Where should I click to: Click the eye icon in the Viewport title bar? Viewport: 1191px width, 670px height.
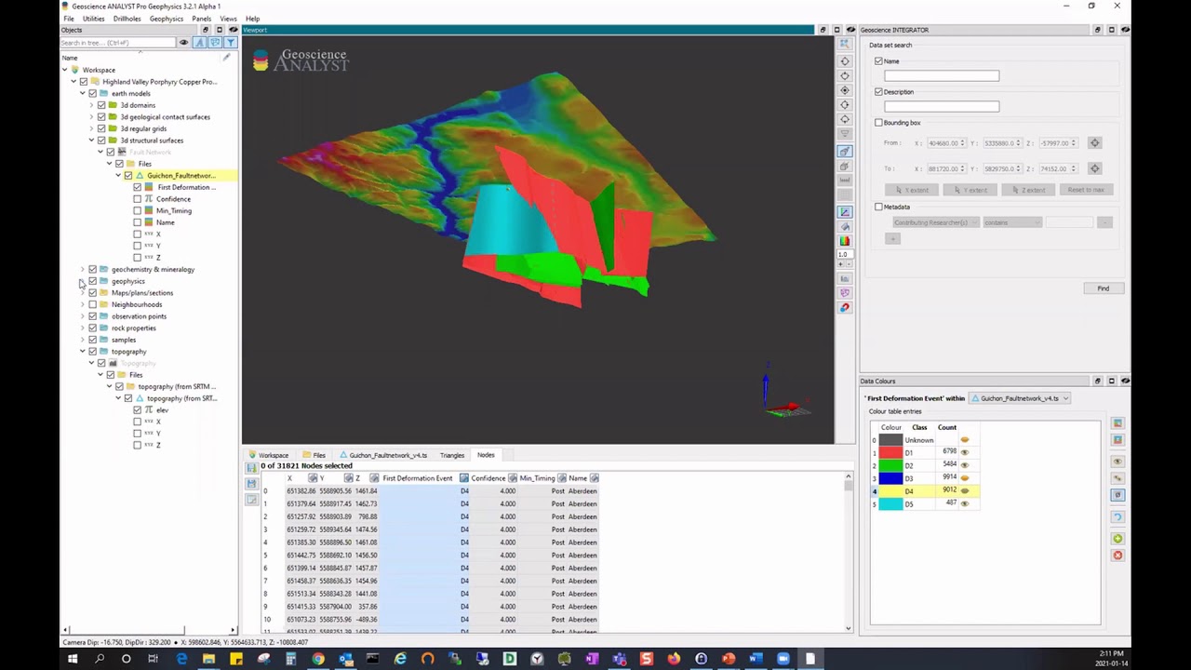coord(850,30)
